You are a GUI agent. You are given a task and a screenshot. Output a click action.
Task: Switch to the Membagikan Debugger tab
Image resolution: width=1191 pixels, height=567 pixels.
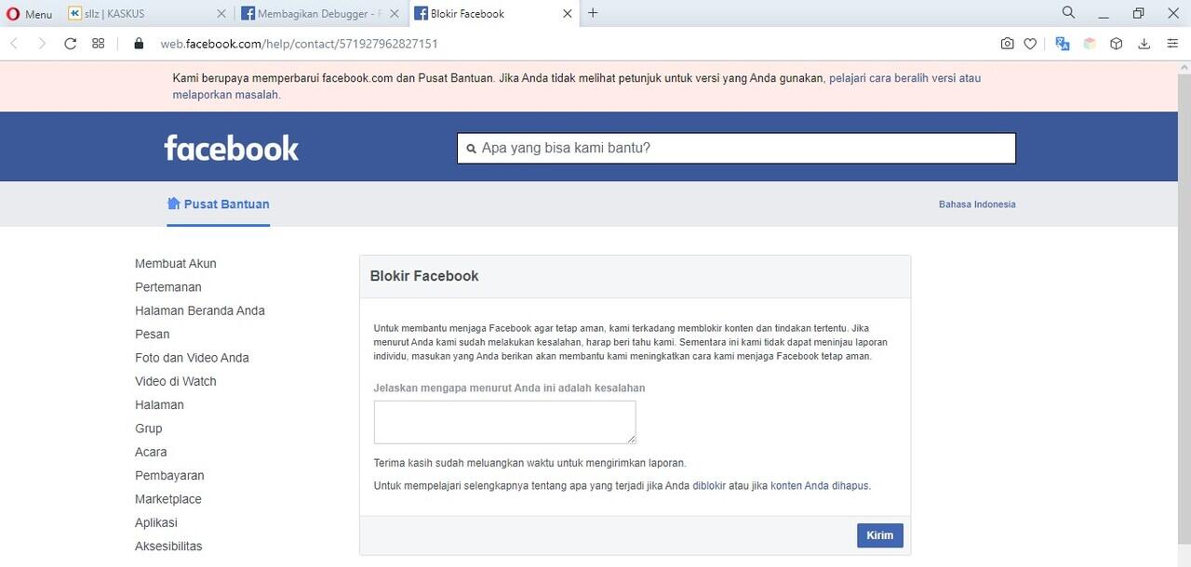click(321, 14)
